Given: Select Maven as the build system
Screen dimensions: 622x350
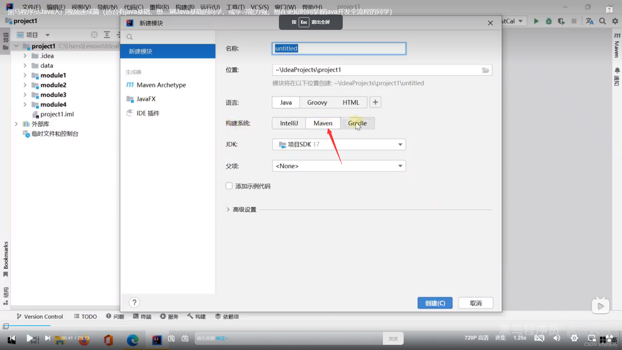Looking at the screenshot, I should 323,123.
